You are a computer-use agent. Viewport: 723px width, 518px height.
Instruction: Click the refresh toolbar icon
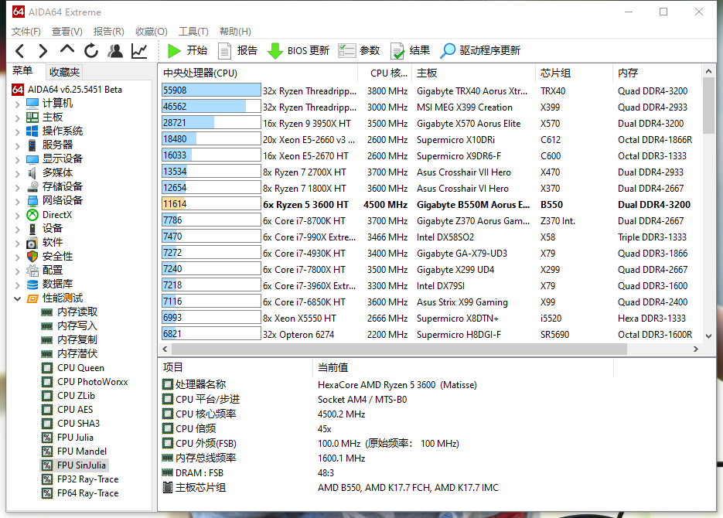point(91,51)
